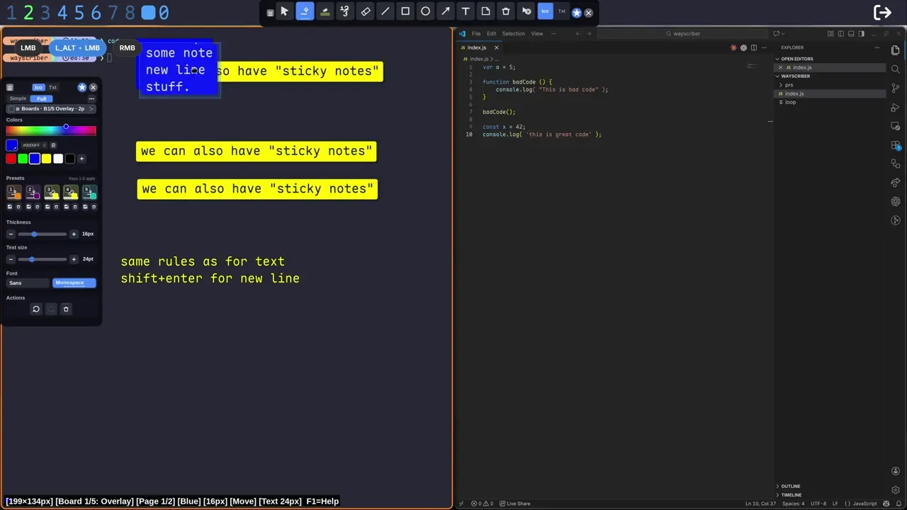Viewport: 907px width, 510px height.
Task: Select the numbered step marker tool
Action: click(344, 12)
